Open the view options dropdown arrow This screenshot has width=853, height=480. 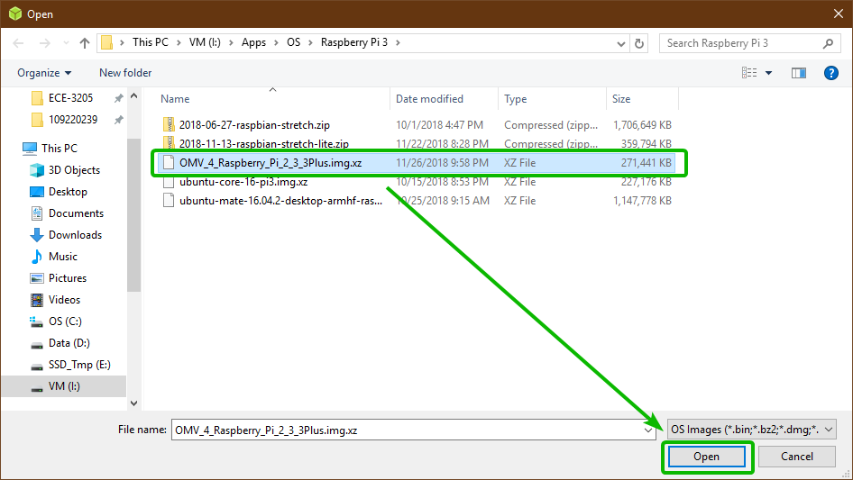(768, 73)
